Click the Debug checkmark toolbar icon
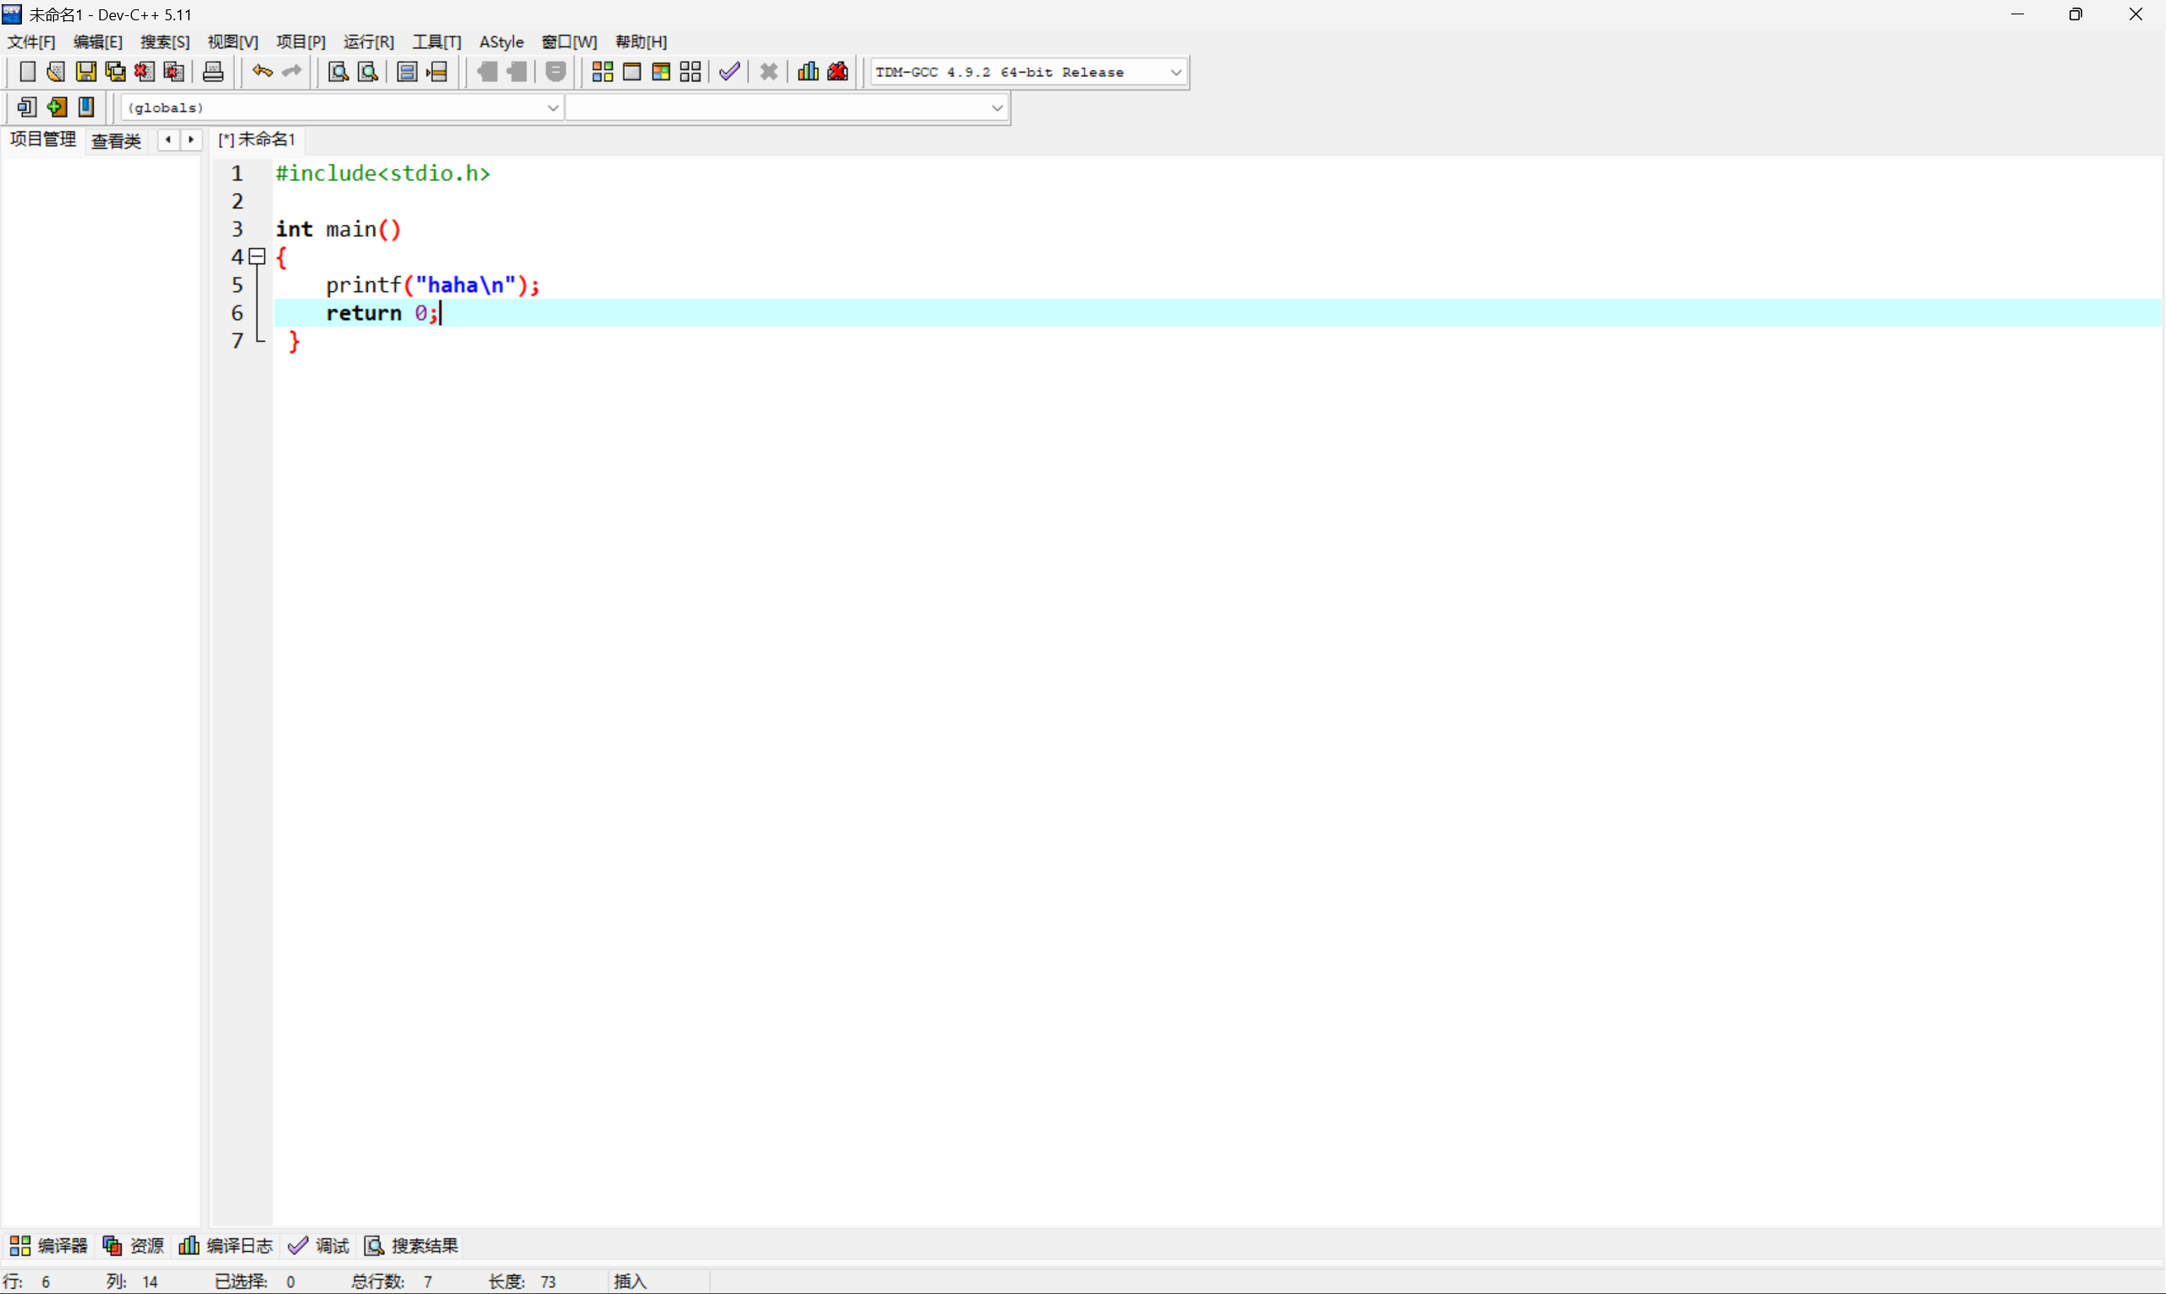 tap(729, 71)
